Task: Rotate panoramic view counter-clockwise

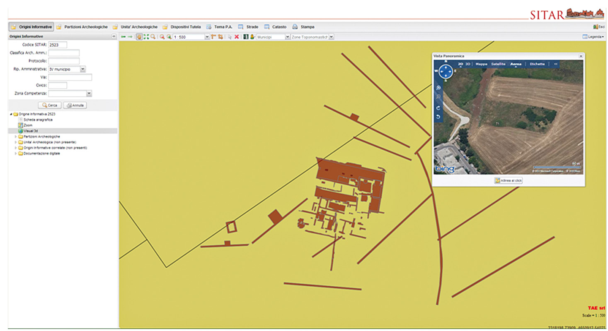Action: [438, 117]
